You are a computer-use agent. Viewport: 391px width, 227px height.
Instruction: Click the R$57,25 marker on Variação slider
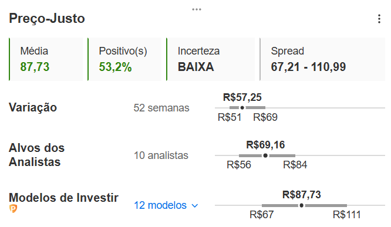click(x=242, y=108)
